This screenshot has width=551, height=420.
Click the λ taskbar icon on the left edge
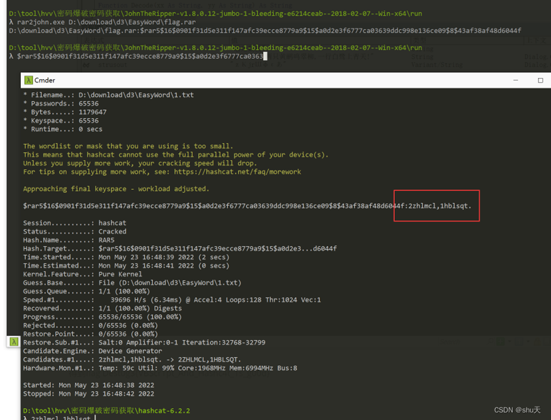(13, 343)
